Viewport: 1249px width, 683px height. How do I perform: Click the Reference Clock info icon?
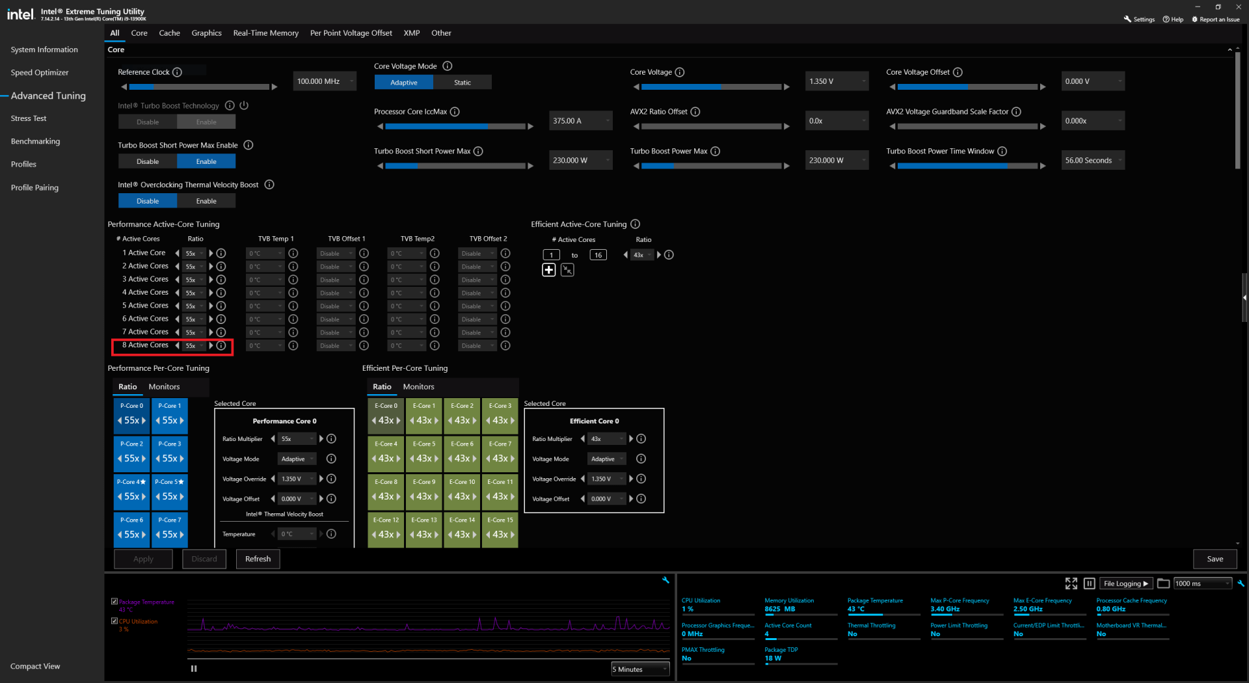(177, 72)
